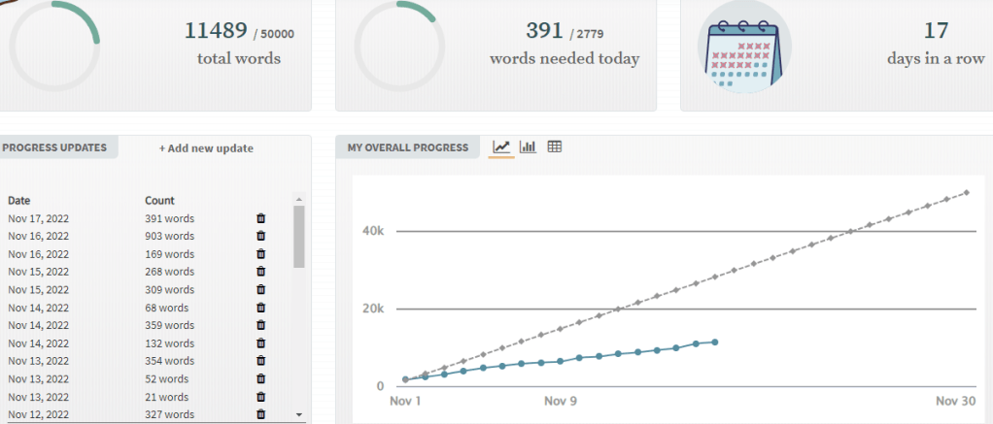The height and width of the screenshot is (424, 993).
Task: Delete the 169 words update
Action: click(x=260, y=254)
